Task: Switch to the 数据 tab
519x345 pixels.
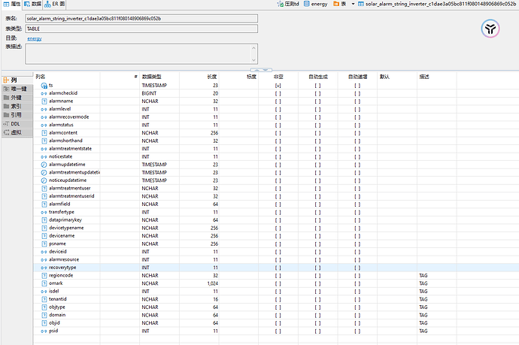Action: (x=33, y=5)
